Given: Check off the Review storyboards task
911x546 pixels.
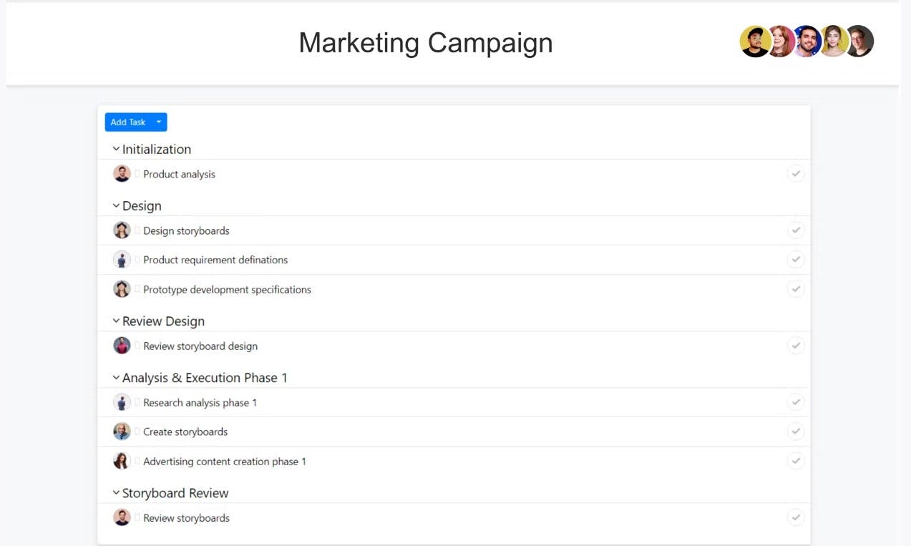Looking at the screenshot, I should click(x=796, y=517).
